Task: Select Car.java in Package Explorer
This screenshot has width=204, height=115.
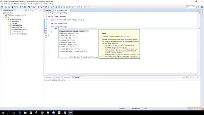Action: (14, 23)
